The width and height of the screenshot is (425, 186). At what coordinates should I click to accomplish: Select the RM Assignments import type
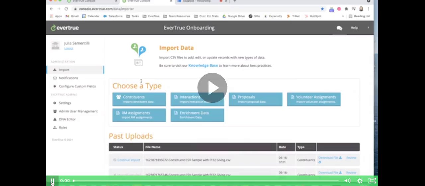139,115
